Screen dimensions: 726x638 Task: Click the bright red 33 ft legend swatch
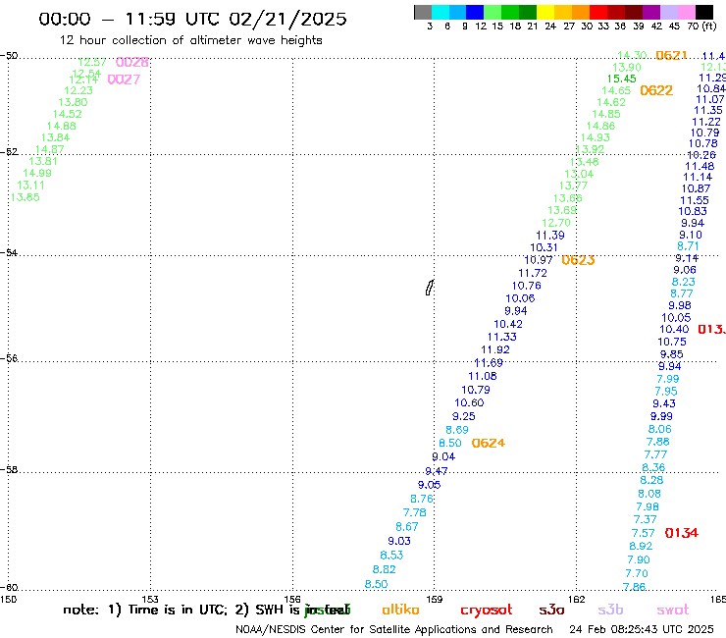(x=598, y=13)
